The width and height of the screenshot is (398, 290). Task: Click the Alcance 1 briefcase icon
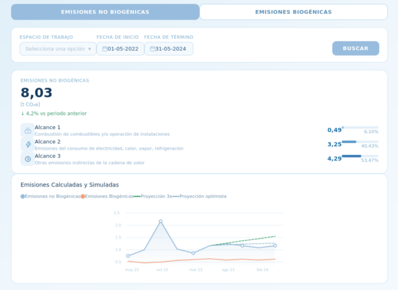click(27, 130)
